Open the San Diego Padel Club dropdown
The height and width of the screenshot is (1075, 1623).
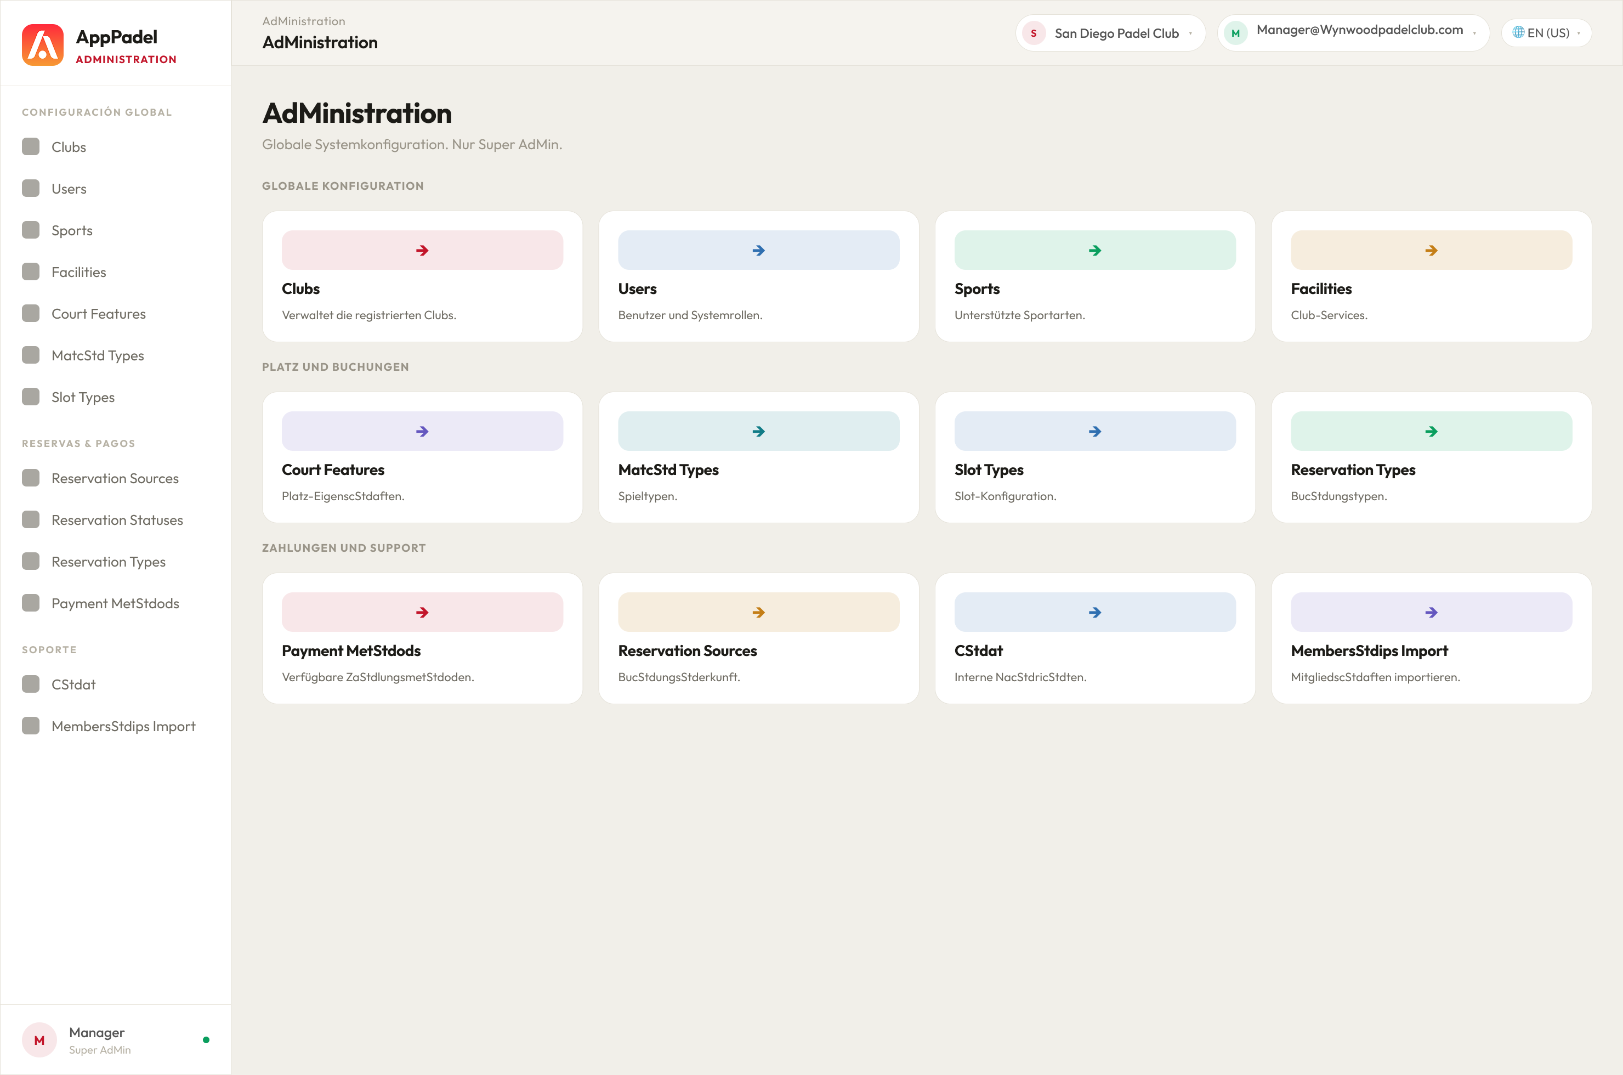(x=1110, y=33)
